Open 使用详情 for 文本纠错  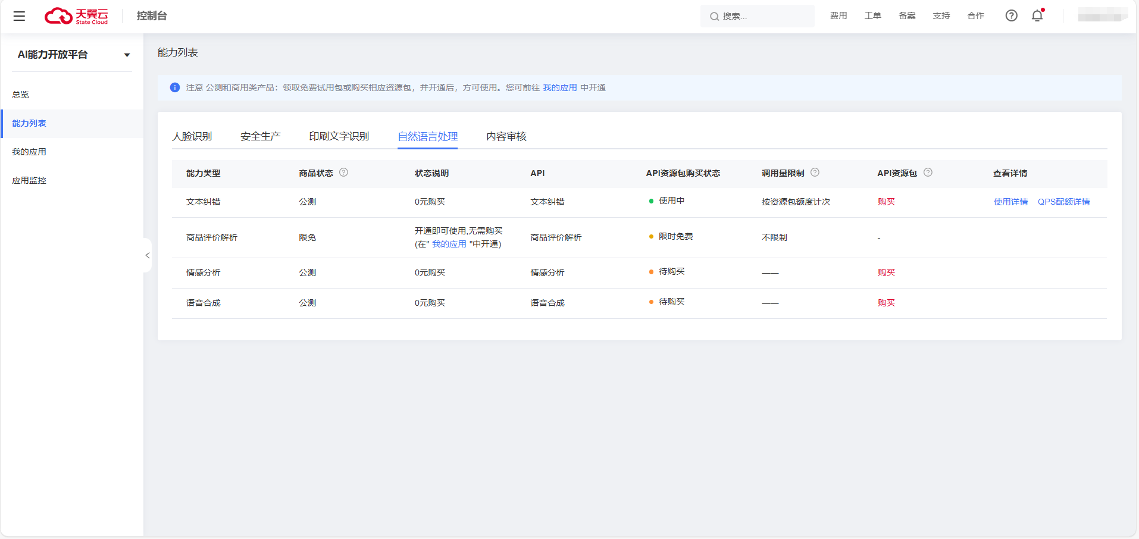(x=1011, y=202)
